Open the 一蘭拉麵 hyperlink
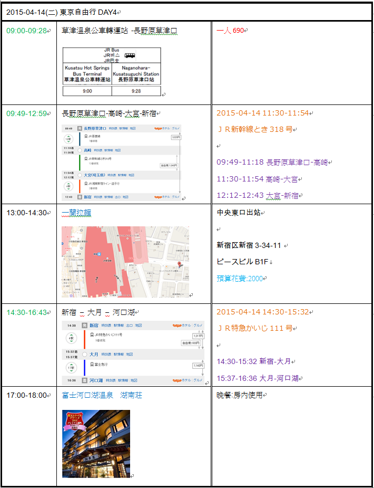 pos(76,213)
